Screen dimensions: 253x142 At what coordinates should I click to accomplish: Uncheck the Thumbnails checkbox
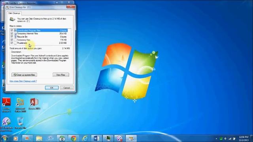tap(12, 43)
